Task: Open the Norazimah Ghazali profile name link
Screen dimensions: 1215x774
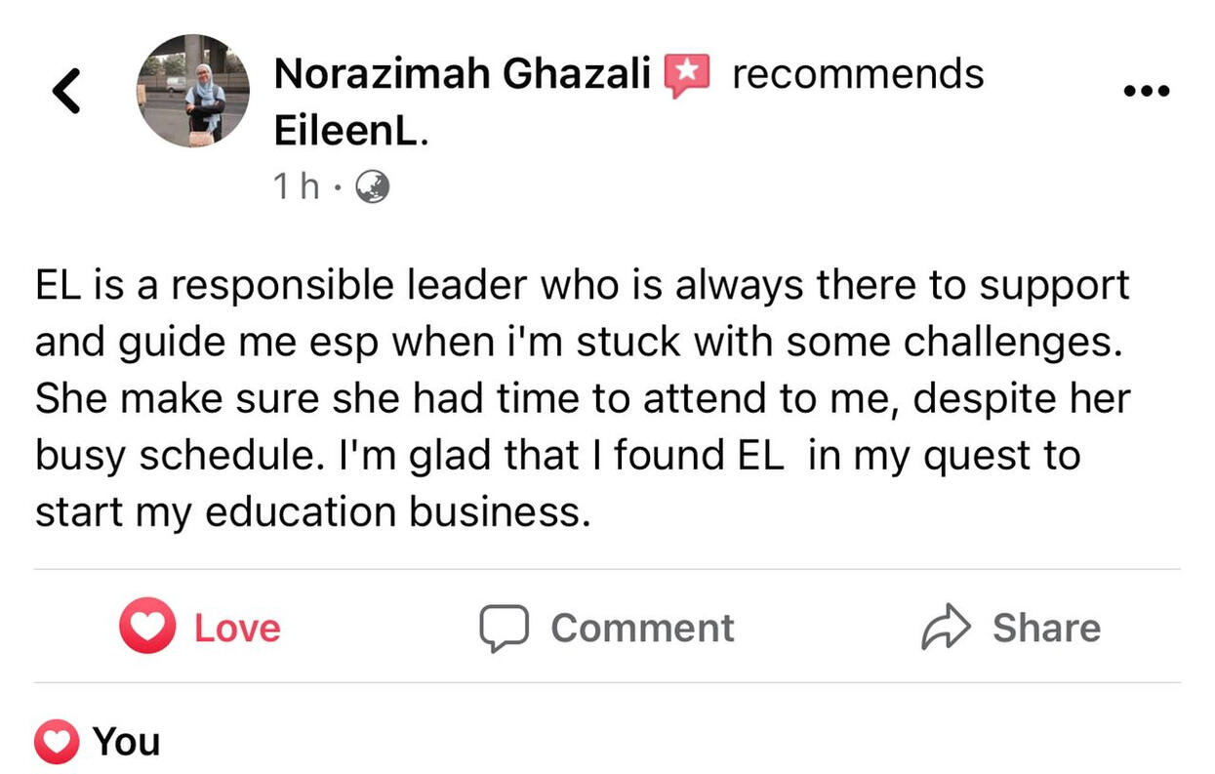Action: tap(462, 74)
